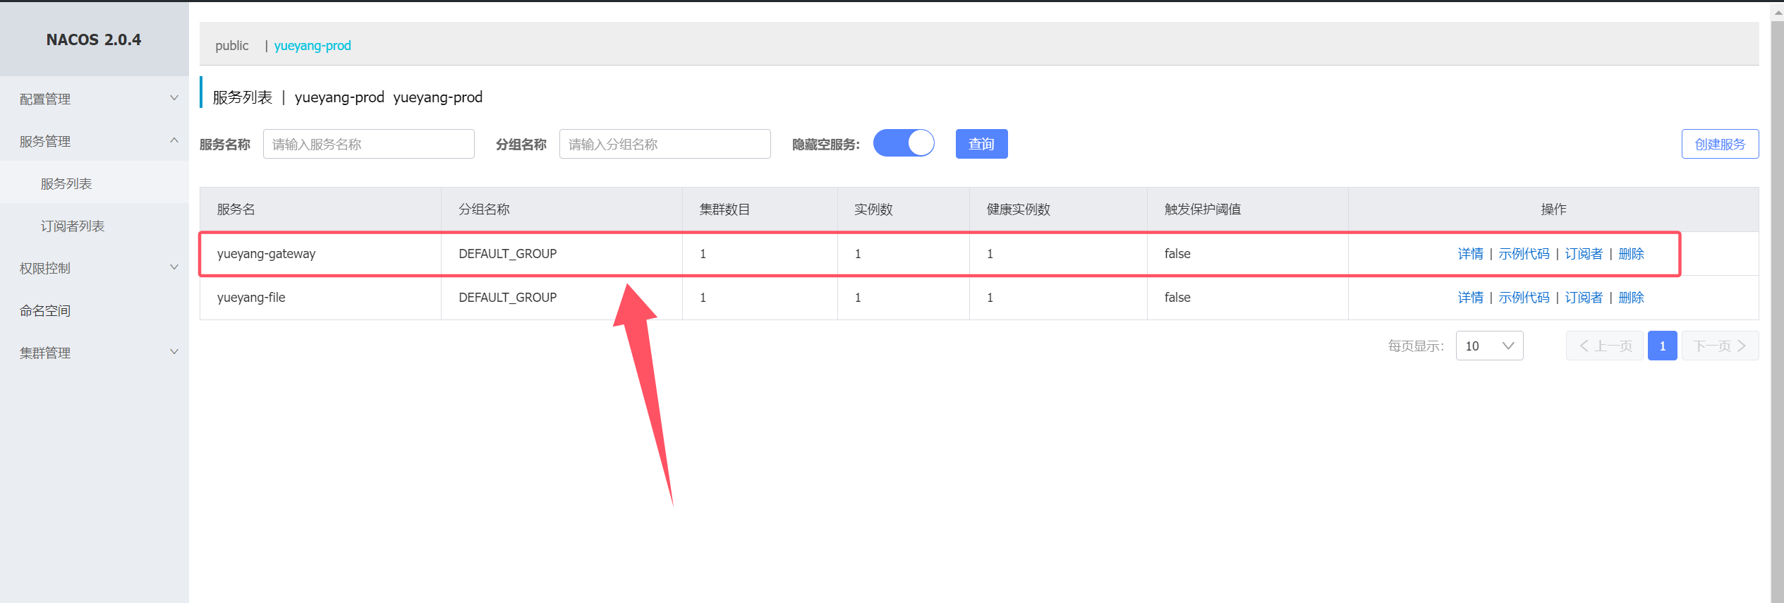Screen dimensions: 1784x603
Task: Expand the 权限控制 menu chevron
Action: (174, 267)
